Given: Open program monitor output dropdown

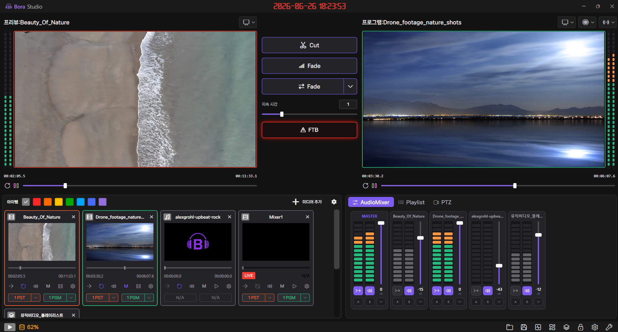Looking at the screenshot, I should tap(567, 22).
